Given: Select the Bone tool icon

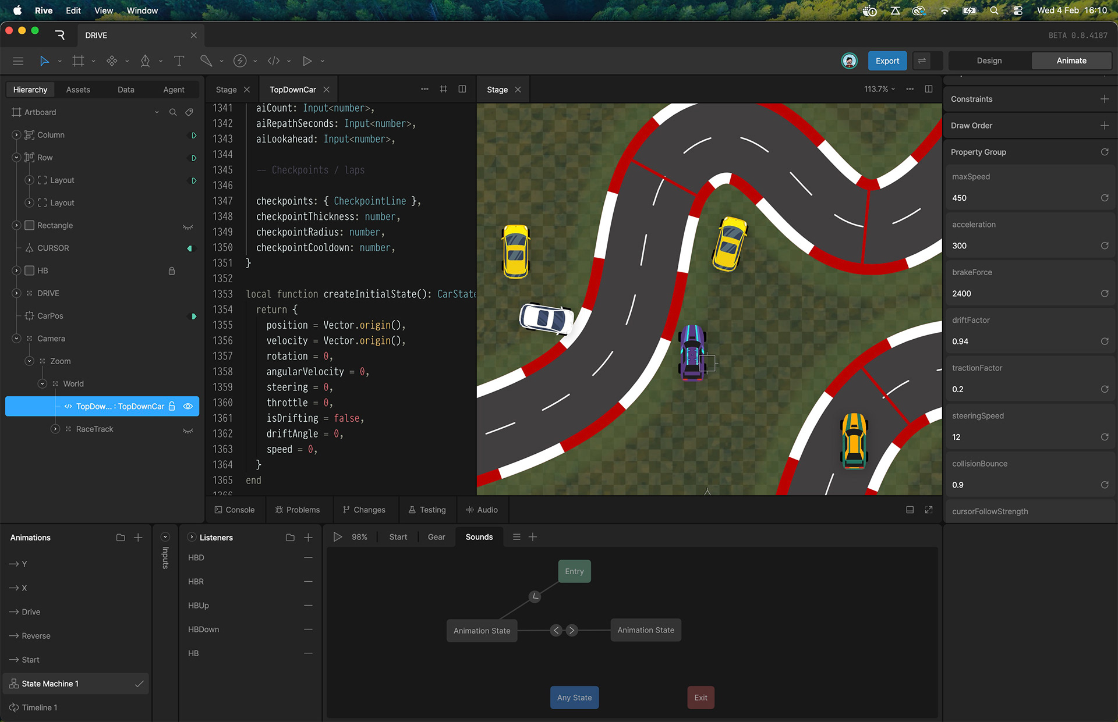Looking at the screenshot, I should (206, 61).
